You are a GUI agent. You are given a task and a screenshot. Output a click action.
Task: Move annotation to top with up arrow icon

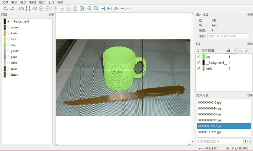pyautogui.click(x=56, y=9)
